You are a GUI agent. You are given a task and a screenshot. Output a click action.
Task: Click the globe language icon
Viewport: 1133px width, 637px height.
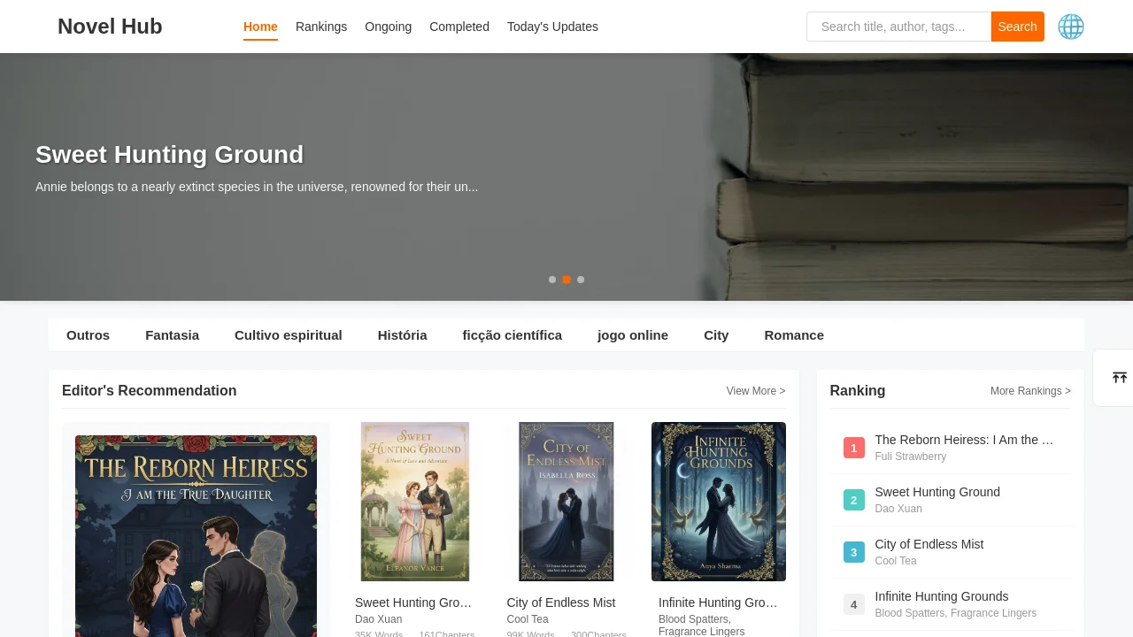coord(1070,27)
